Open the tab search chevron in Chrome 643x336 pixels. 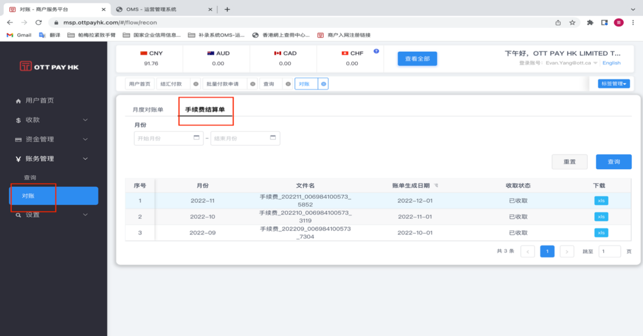point(633,9)
